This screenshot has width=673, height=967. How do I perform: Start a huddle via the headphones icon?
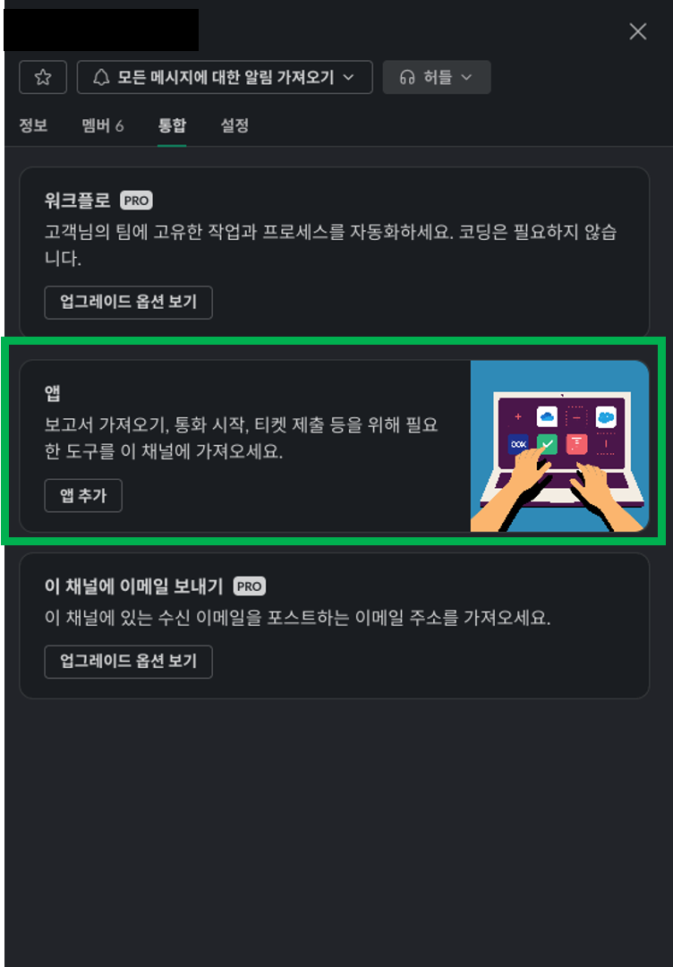pos(407,77)
